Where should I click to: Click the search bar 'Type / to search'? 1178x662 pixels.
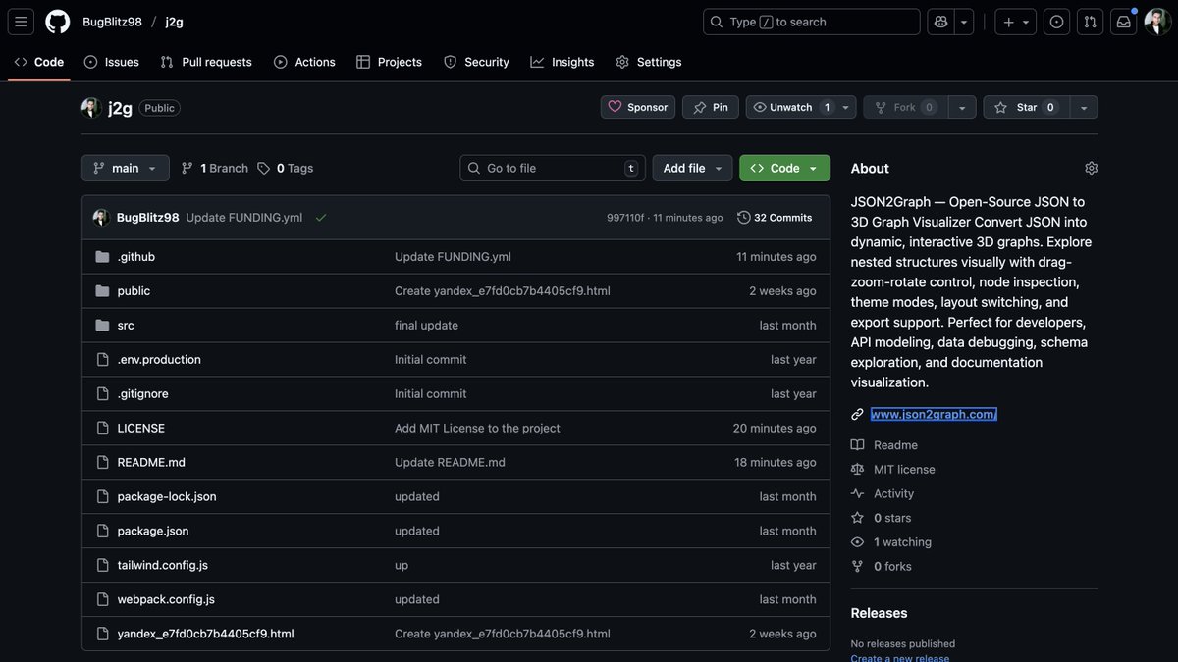[812, 22]
